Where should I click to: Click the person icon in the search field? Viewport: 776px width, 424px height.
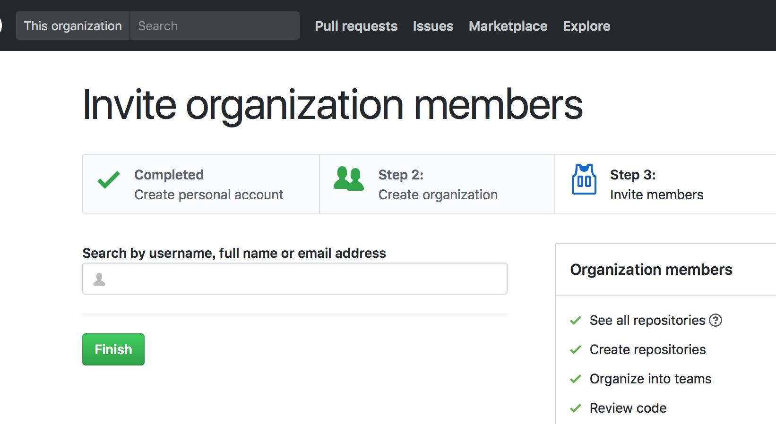[x=99, y=280]
